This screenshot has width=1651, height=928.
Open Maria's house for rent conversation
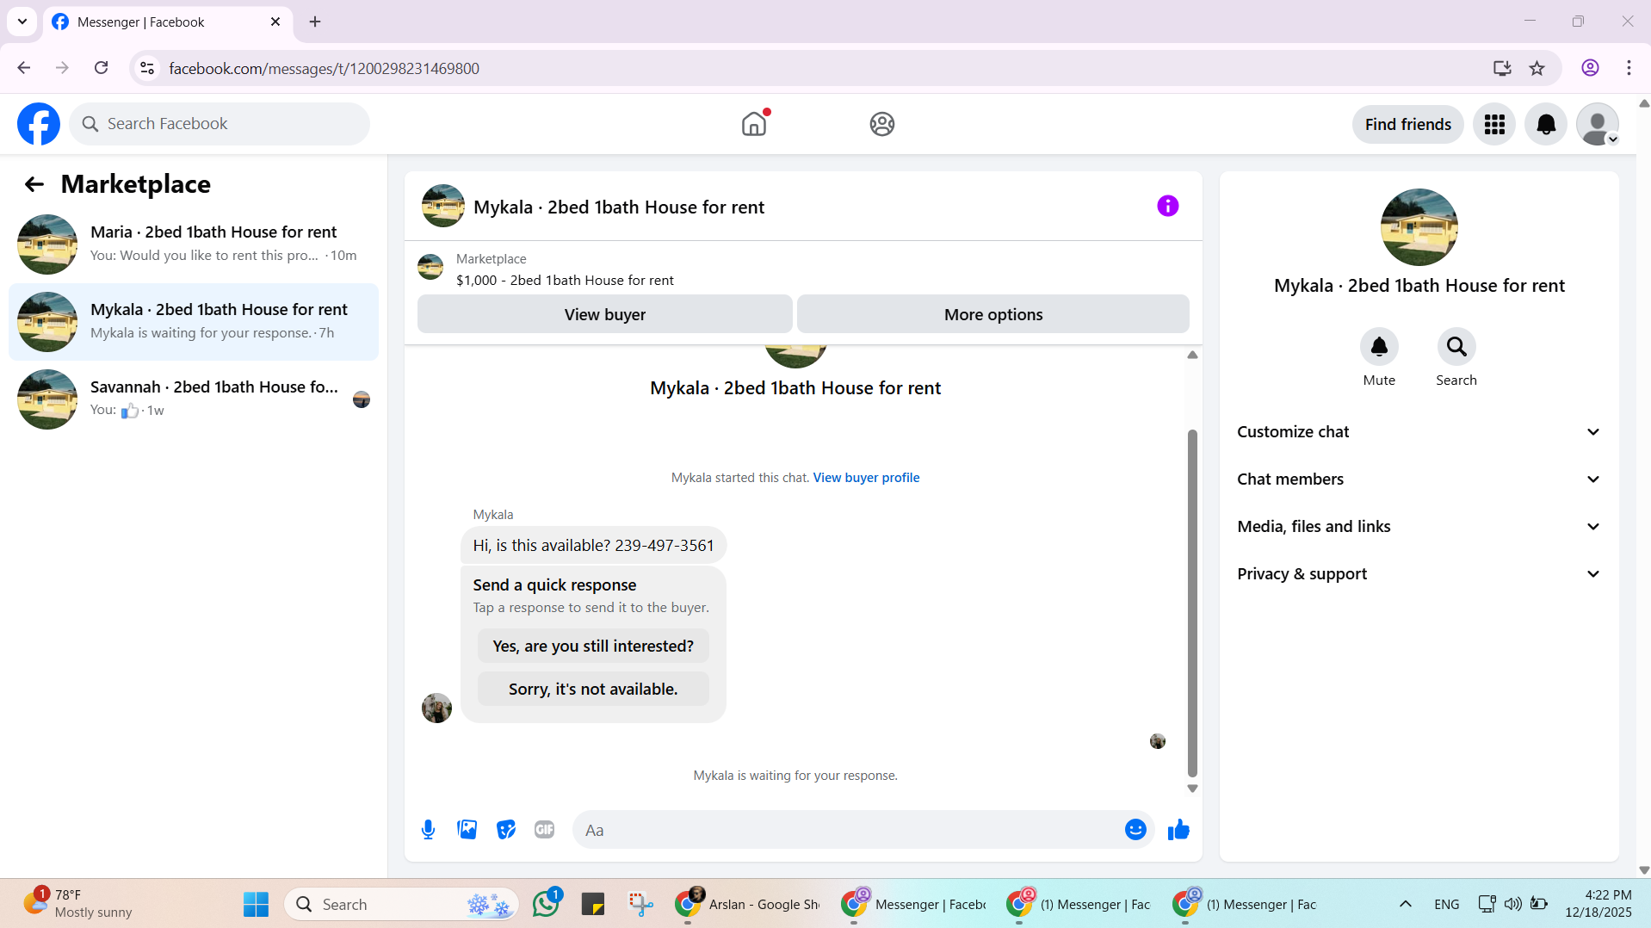(194, 244)
